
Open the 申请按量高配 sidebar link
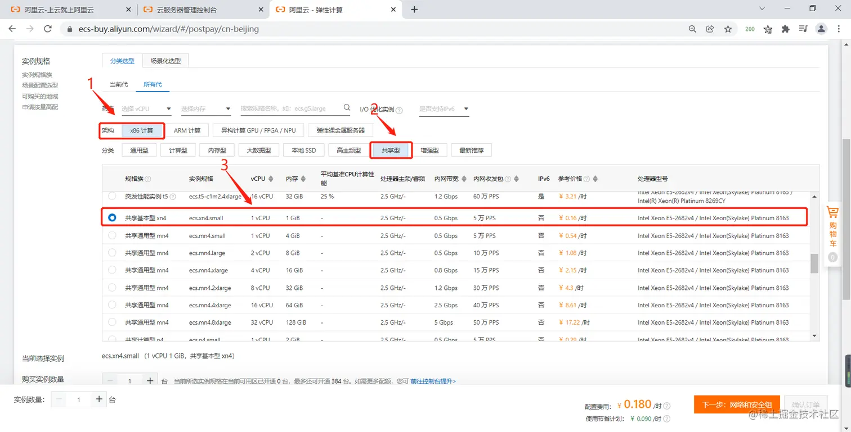[x=40, y=107]
